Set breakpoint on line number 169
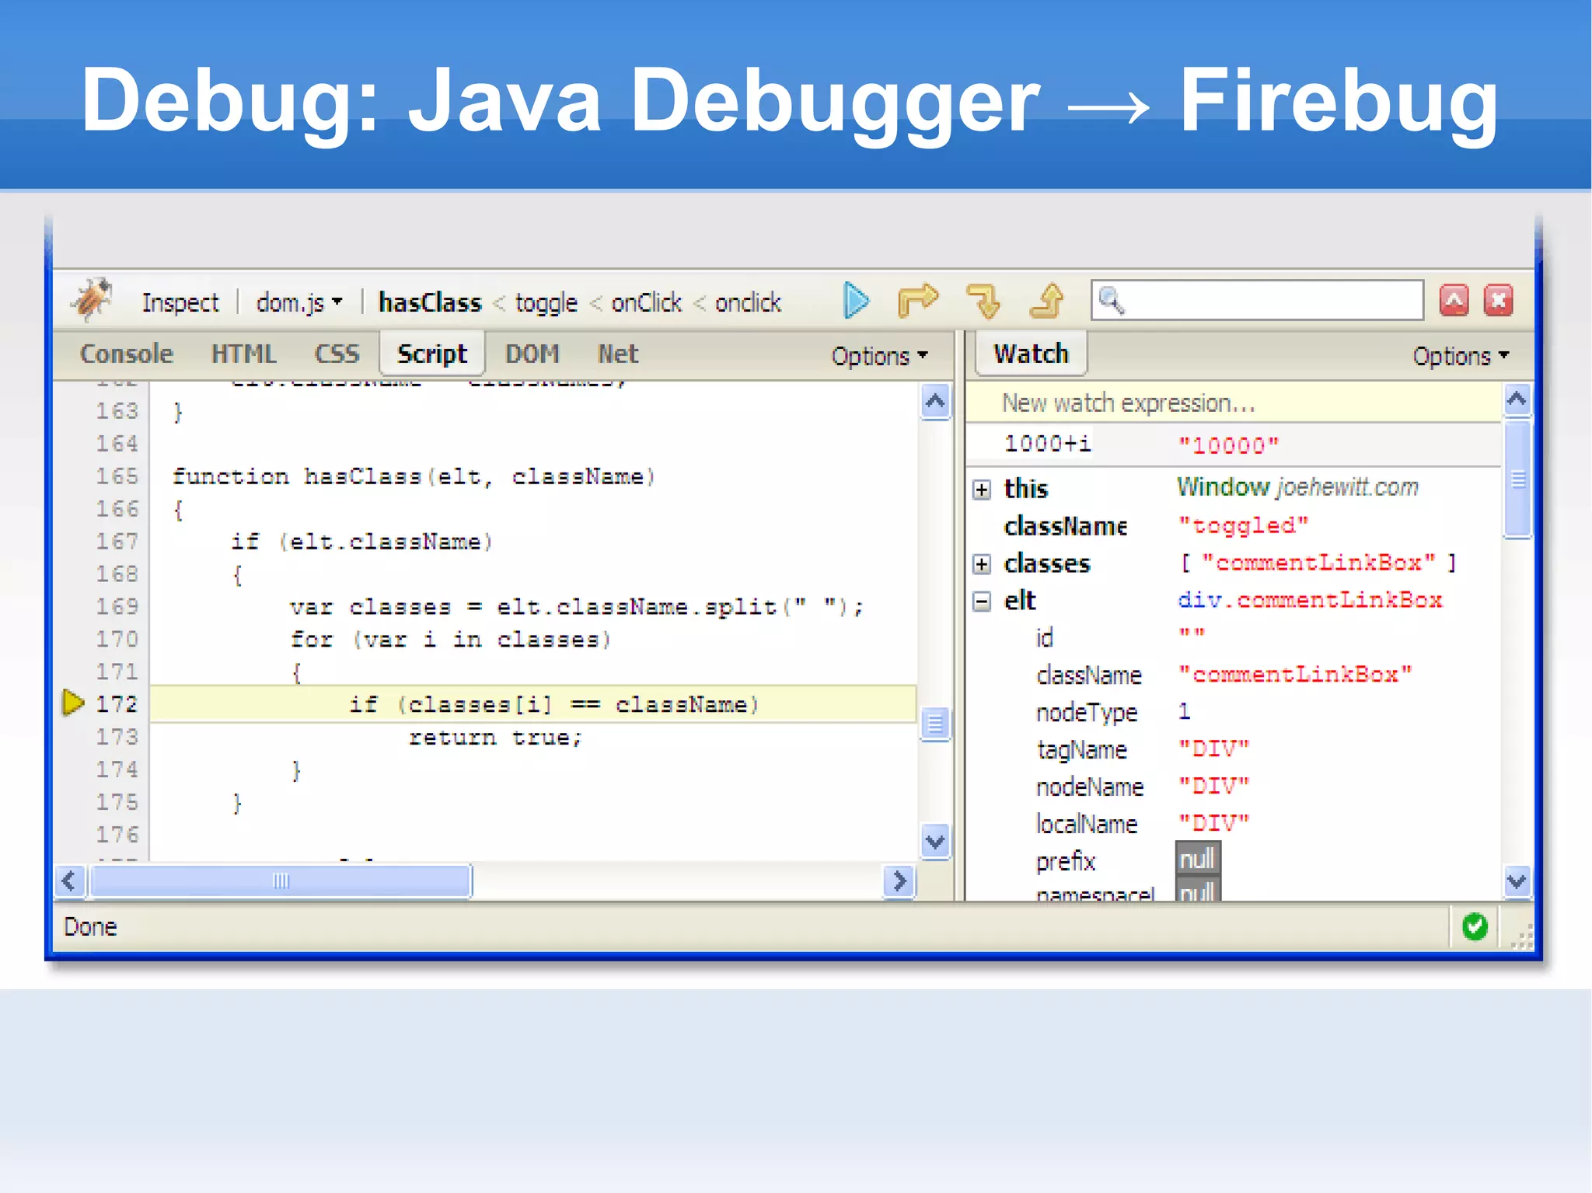The width and height of the screenshot is (1592, 1193). click(117, 606)
